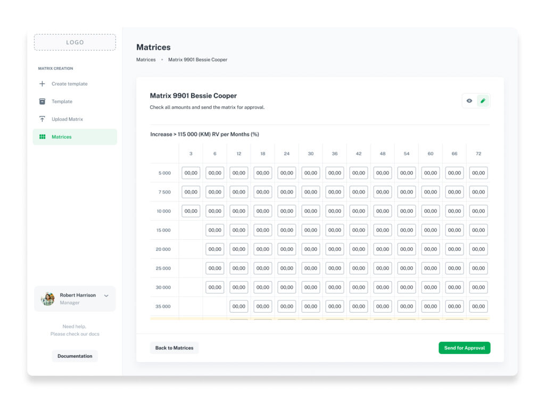The width and height of the screenshot is (545, 403).
Task: Click the Matrices breadcrumb link
Action: click(x=146, y=60)
